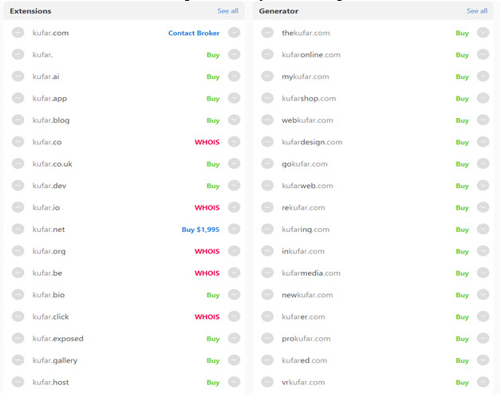Viewport: 501px width, 401px height.
Task: Buy the kufar.app domain
Action: tap(213, 99)
